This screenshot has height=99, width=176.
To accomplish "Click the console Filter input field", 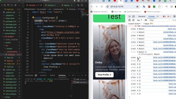I will (159, 20).
